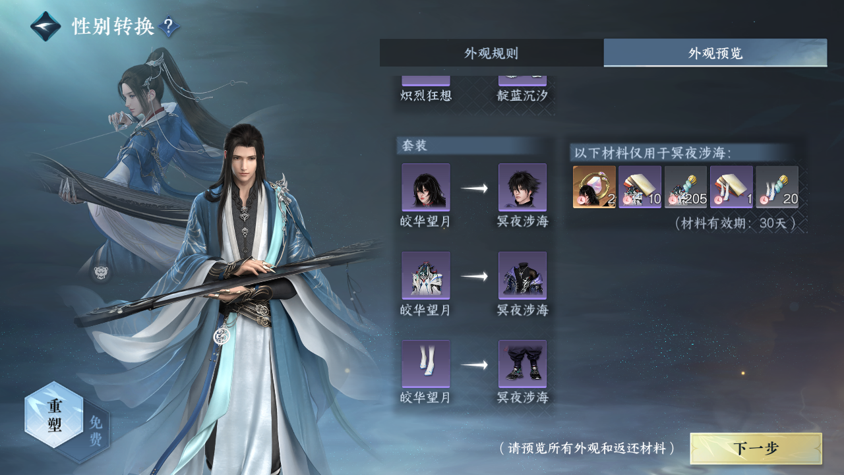Switch to the 外观预览 tab
Image resolution: width=844 pixels, height=475 pixels.
pos(715,53)
